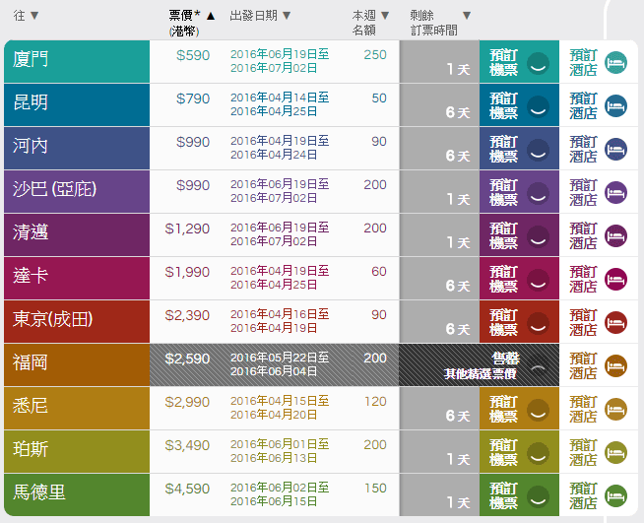The height and width of the screenshot is (523, 644).
Task: Open 預訂酒店 hotel link for 河內
Action: point(583,149)
